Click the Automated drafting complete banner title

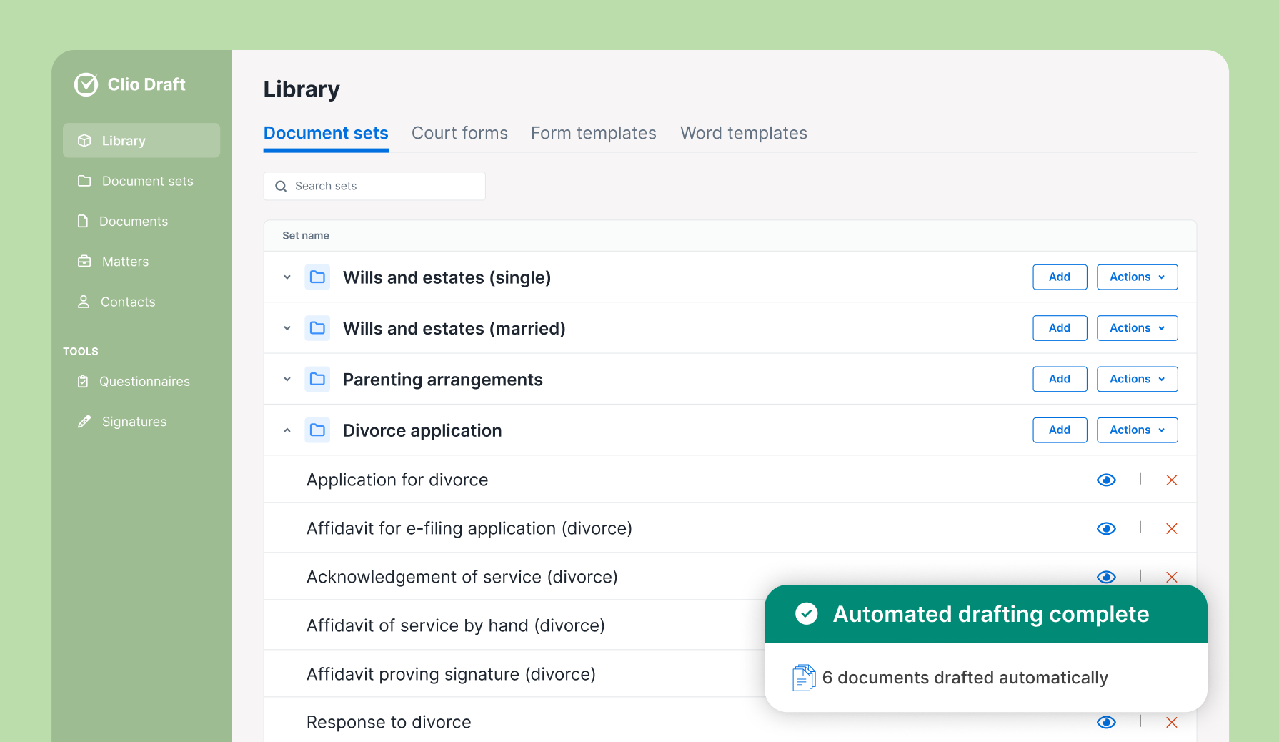[991, 614]
